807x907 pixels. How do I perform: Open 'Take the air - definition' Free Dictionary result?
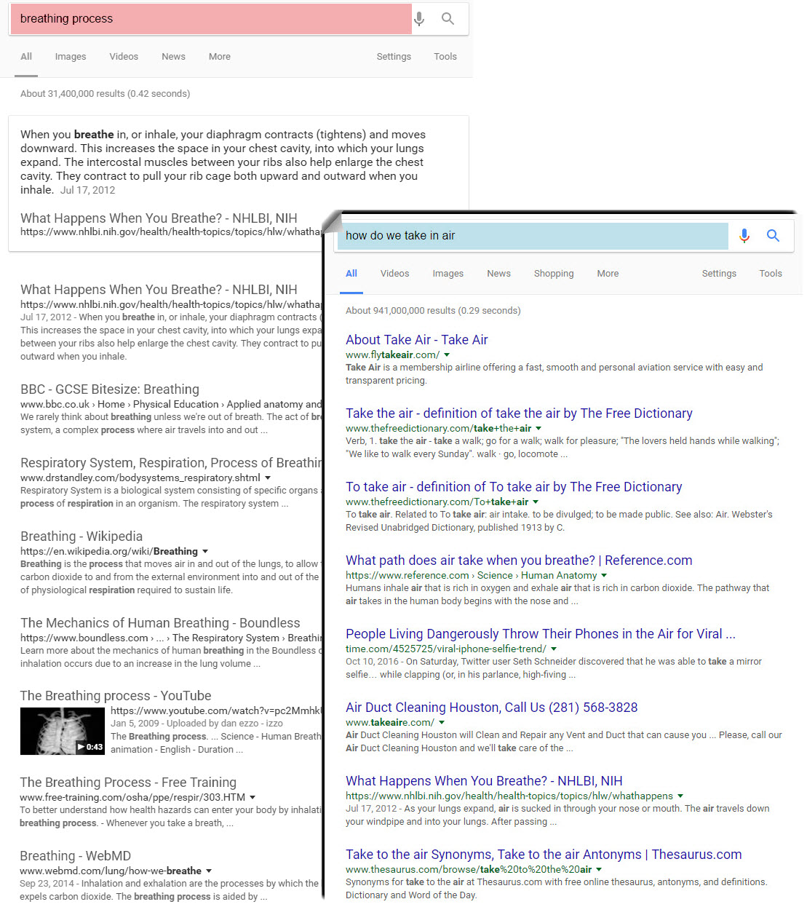tap(519, 413)
